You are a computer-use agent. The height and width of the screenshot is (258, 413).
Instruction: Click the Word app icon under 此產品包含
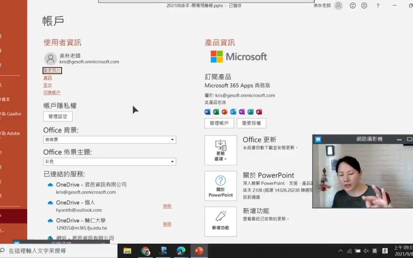[x=207, y=112]
